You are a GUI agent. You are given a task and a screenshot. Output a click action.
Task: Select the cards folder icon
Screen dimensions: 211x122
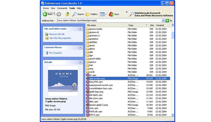[x=88, y=72]
